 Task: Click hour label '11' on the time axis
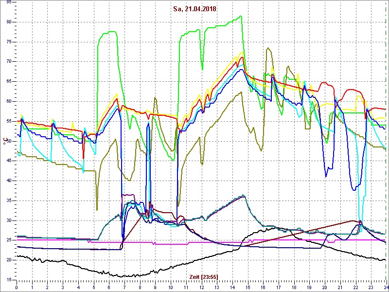(x=186, y=288)
